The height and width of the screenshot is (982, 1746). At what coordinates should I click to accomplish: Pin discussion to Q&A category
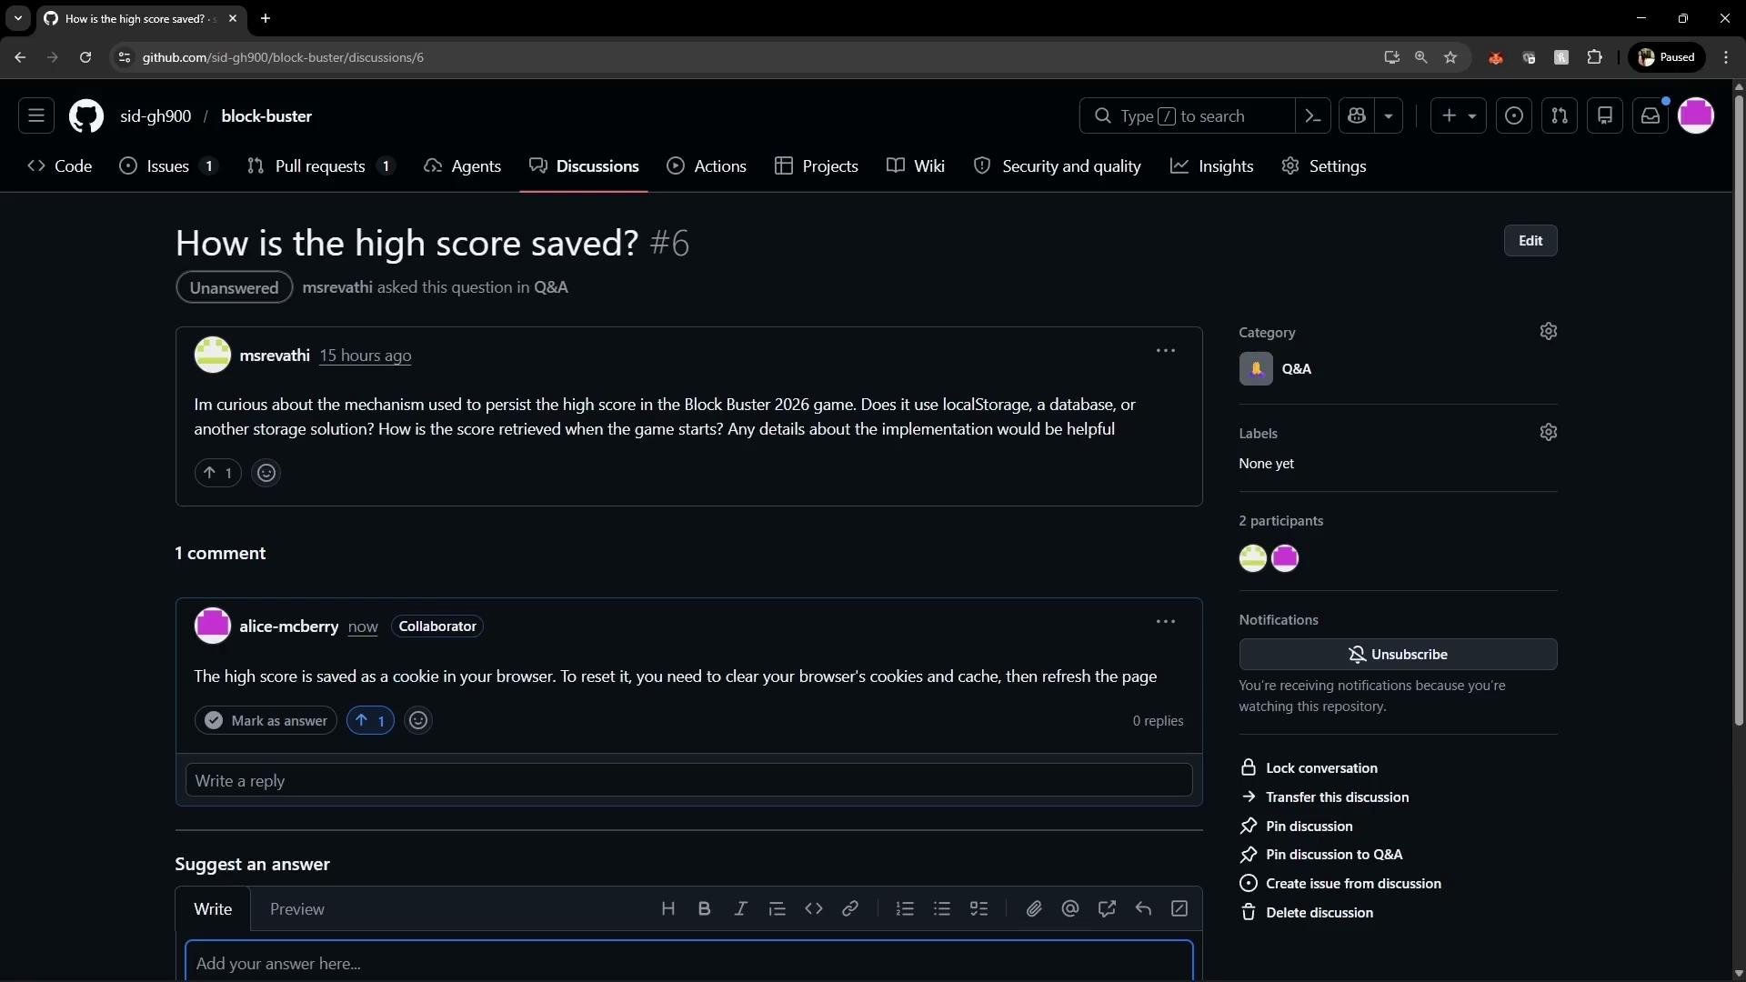click(1321, 855)
